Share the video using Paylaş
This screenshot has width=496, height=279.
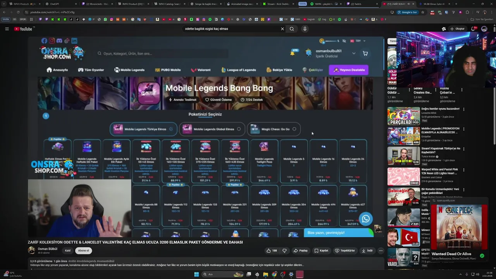[300, 251]
